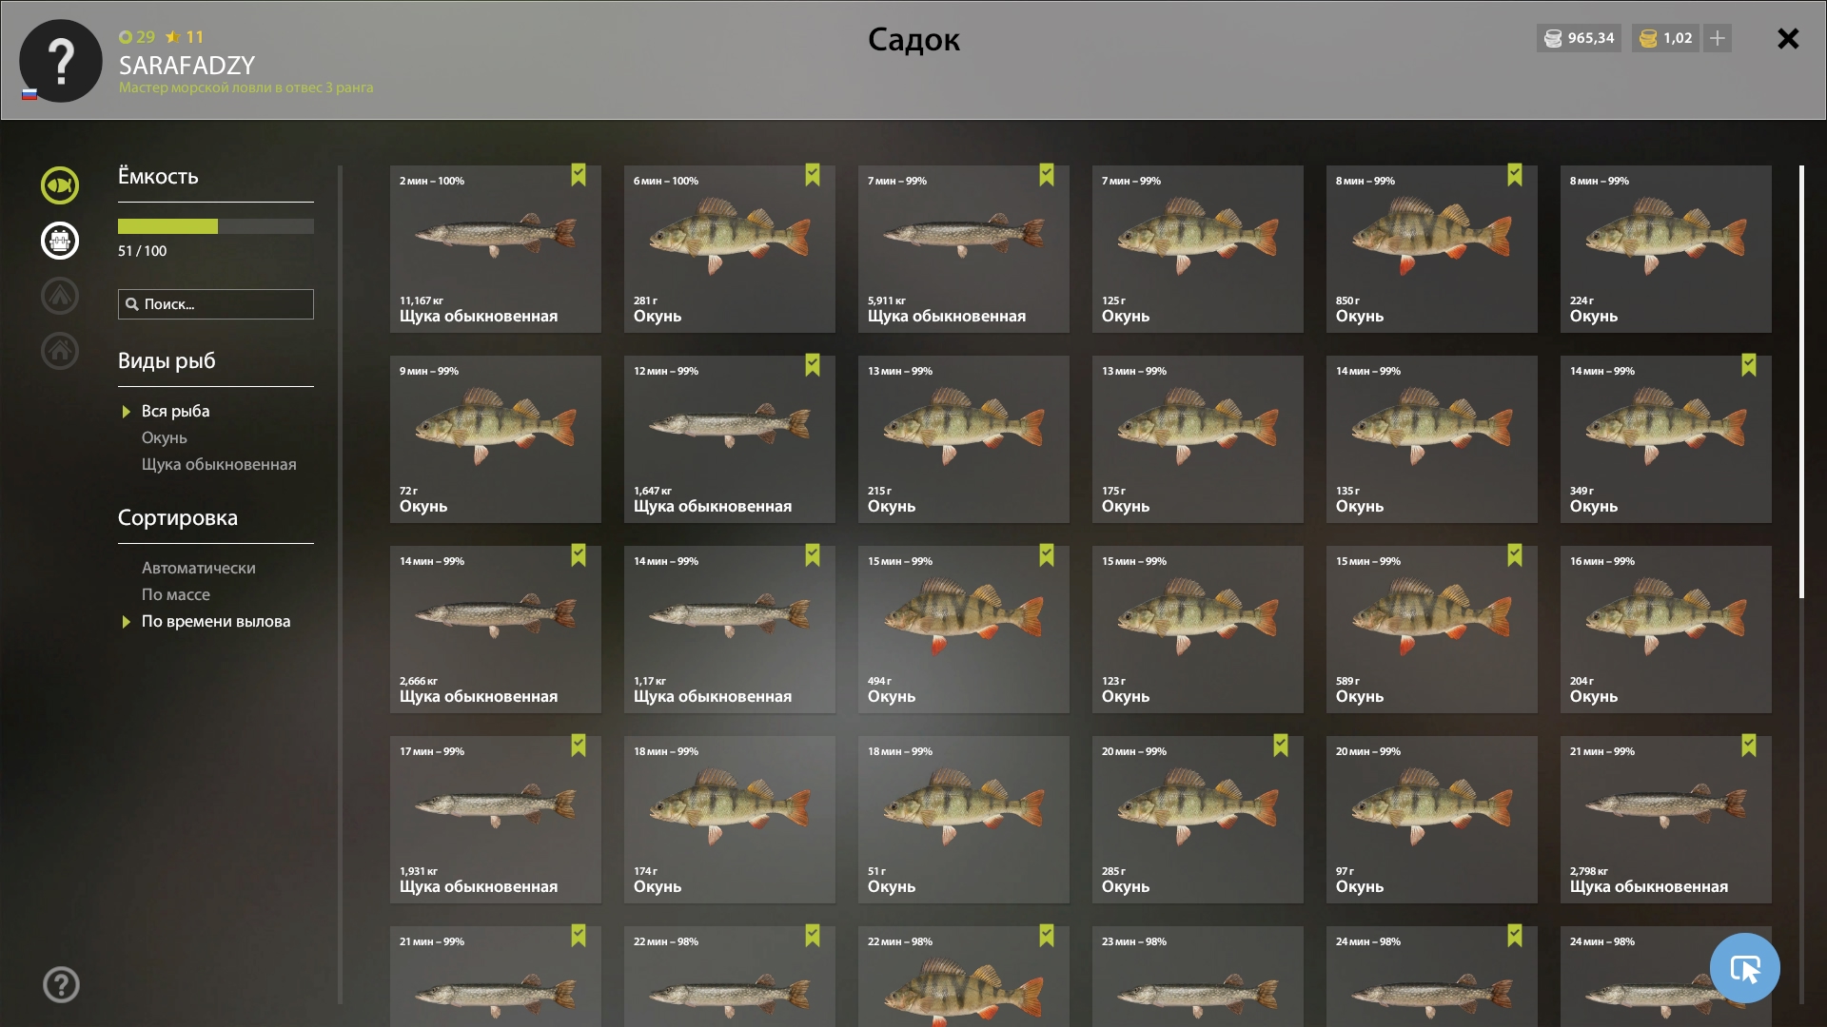
Task: Sort by По массе
Action: tap(176, 594)
